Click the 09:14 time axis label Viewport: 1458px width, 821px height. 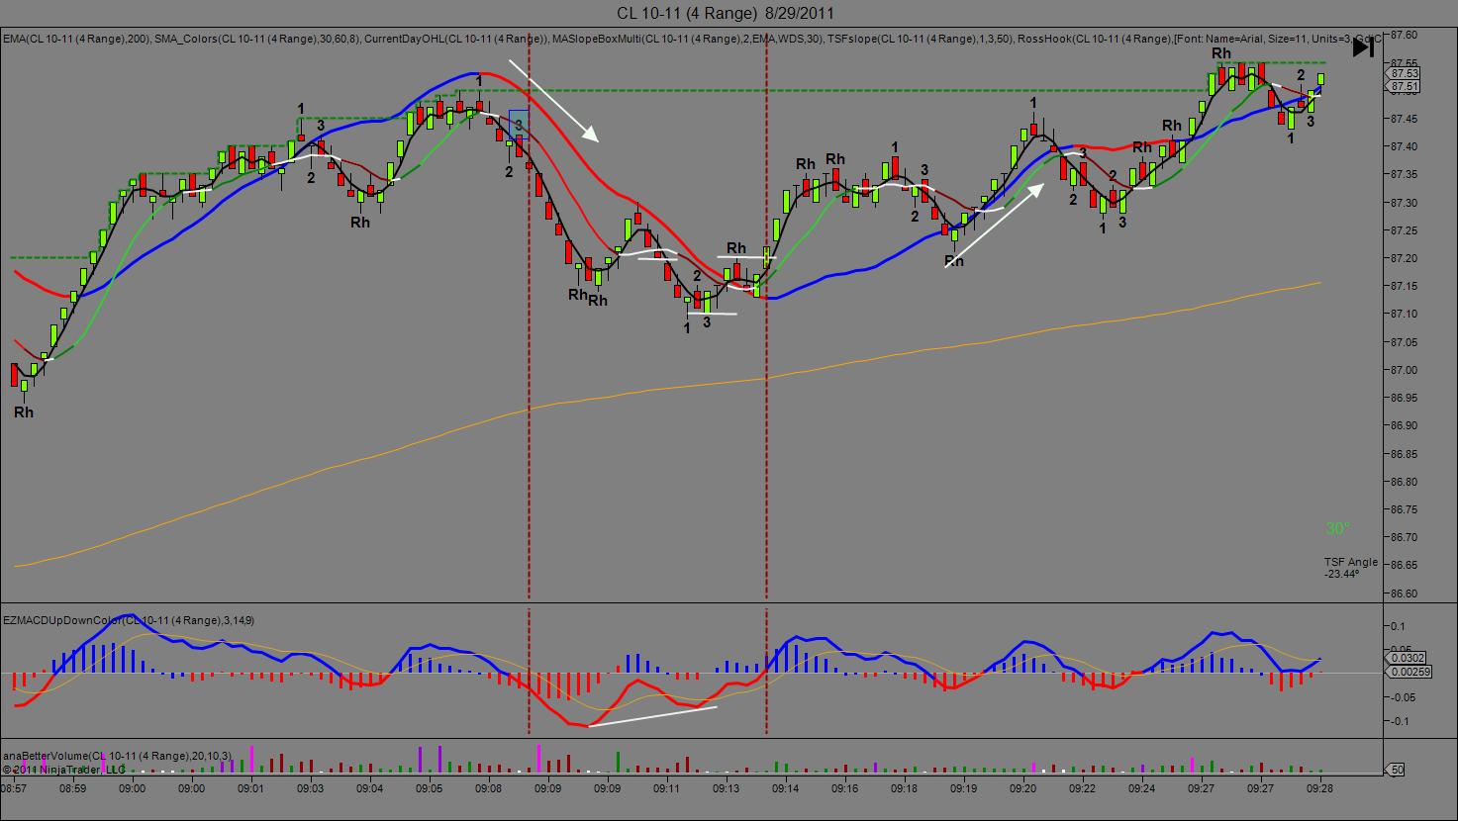click(785, 789)
